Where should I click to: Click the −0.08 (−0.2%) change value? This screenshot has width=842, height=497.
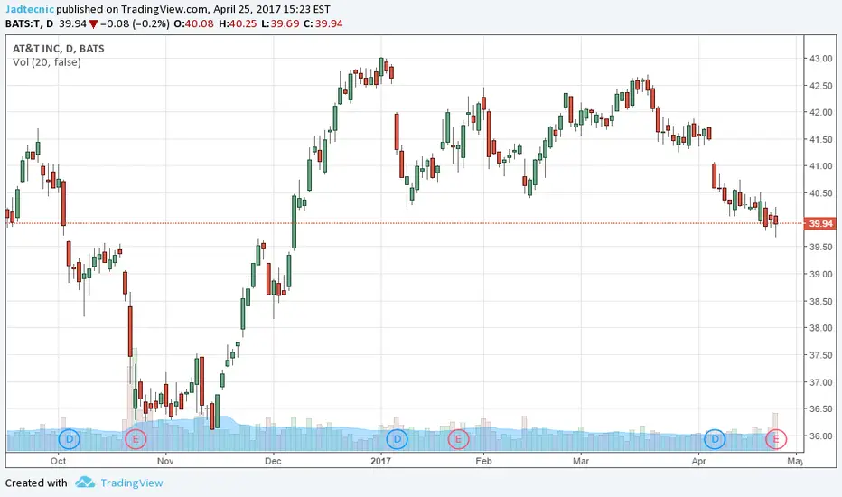pos(135,23)
